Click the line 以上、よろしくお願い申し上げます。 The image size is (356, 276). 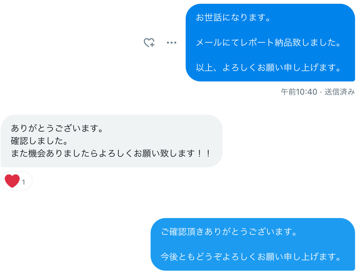(269, 67)
